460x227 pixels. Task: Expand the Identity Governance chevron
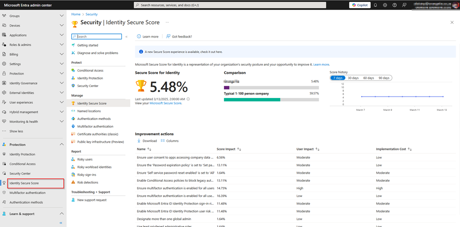tap(62, 83)
